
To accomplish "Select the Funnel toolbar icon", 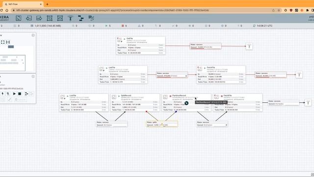I will point(70,18).
